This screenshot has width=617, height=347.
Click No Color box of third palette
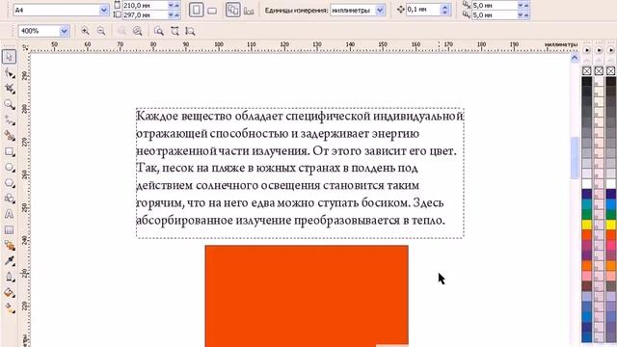pos(610,70)
